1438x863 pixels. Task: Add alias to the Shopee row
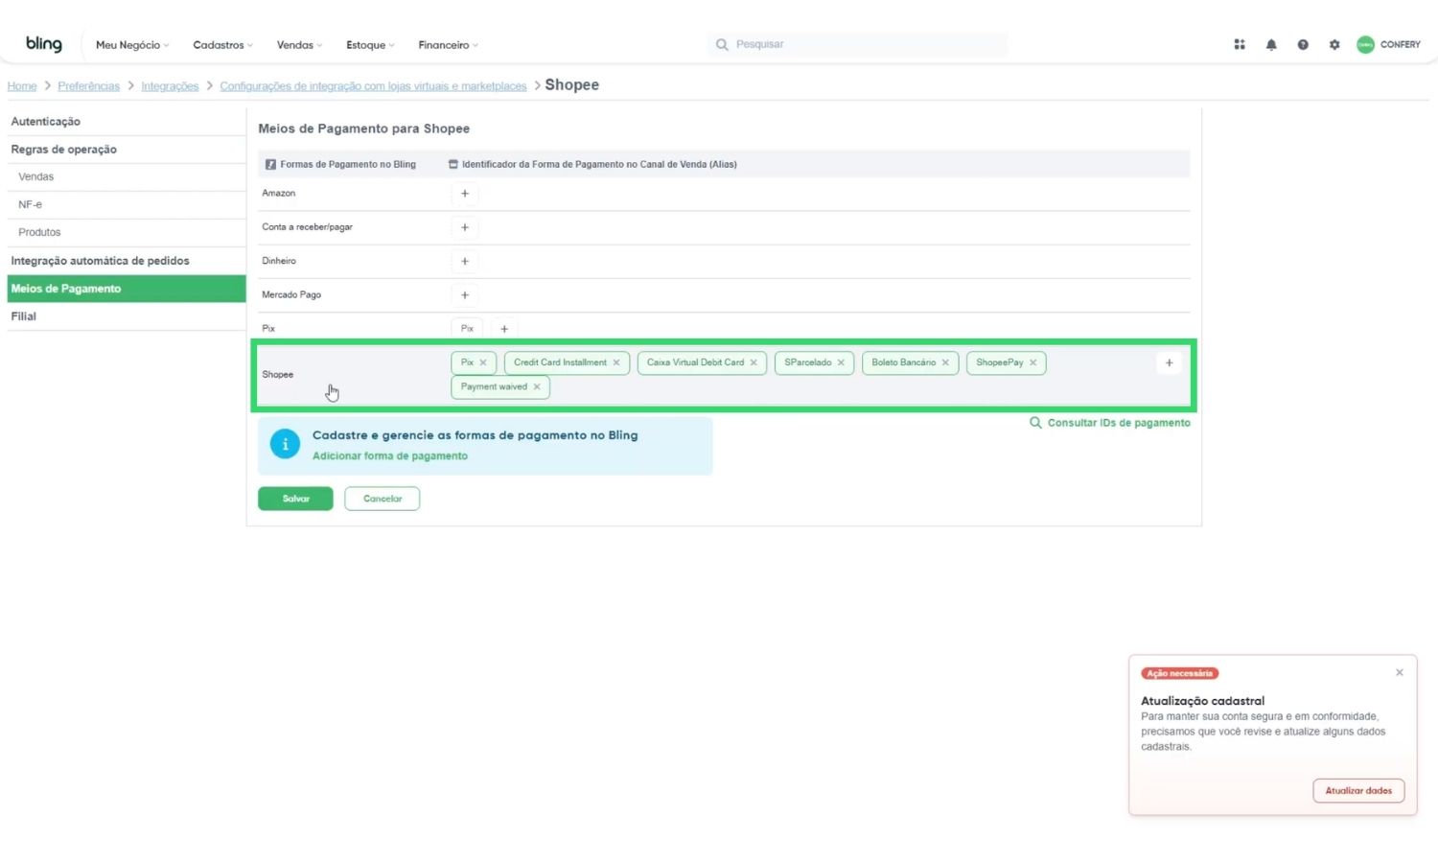1169,362
